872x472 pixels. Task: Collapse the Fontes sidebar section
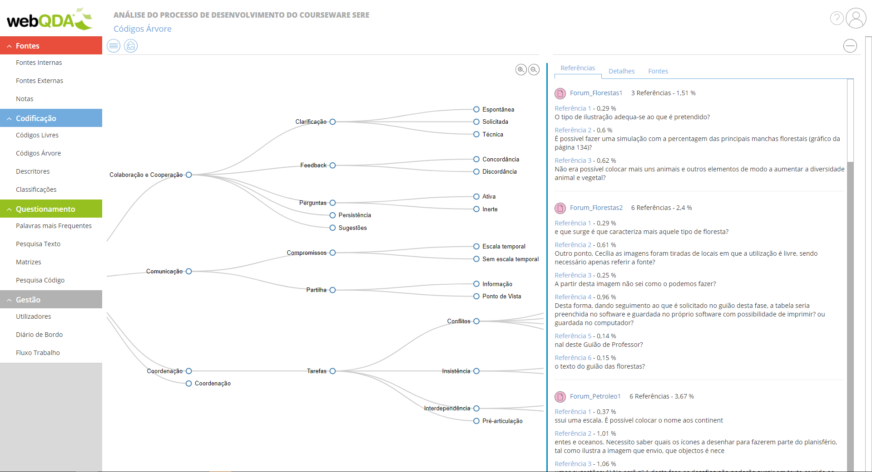tap(9, 46)
